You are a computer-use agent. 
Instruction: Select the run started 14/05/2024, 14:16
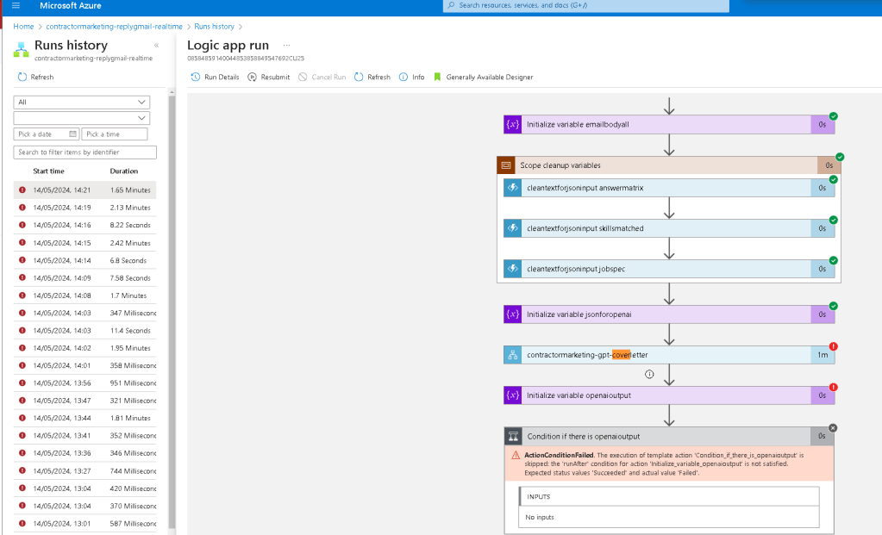point(85,225)
